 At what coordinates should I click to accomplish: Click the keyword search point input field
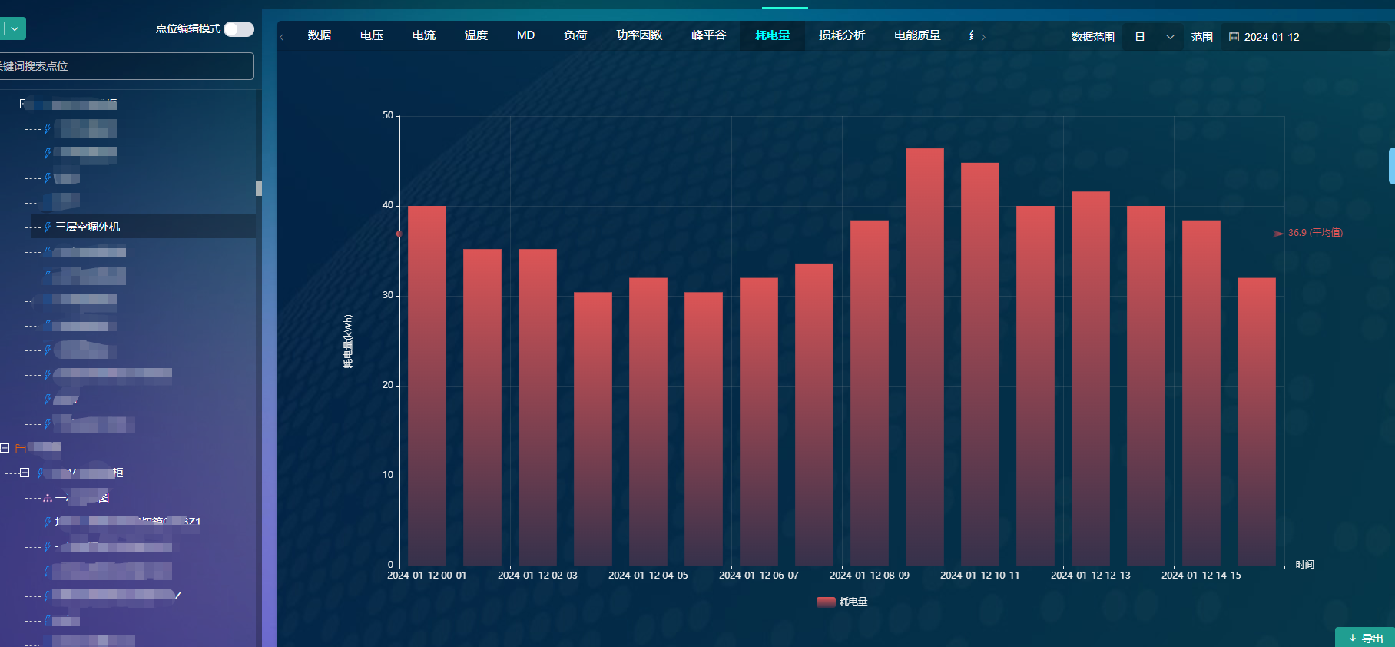(x=127, y=66)
